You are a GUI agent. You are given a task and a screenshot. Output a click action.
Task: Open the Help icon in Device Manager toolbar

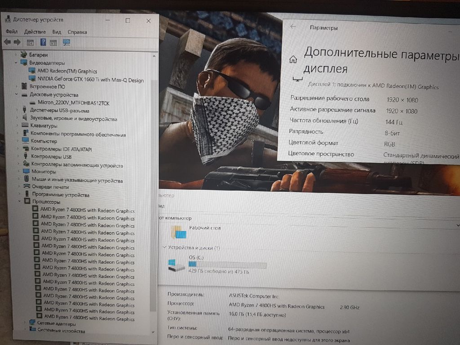pos(43,42)
